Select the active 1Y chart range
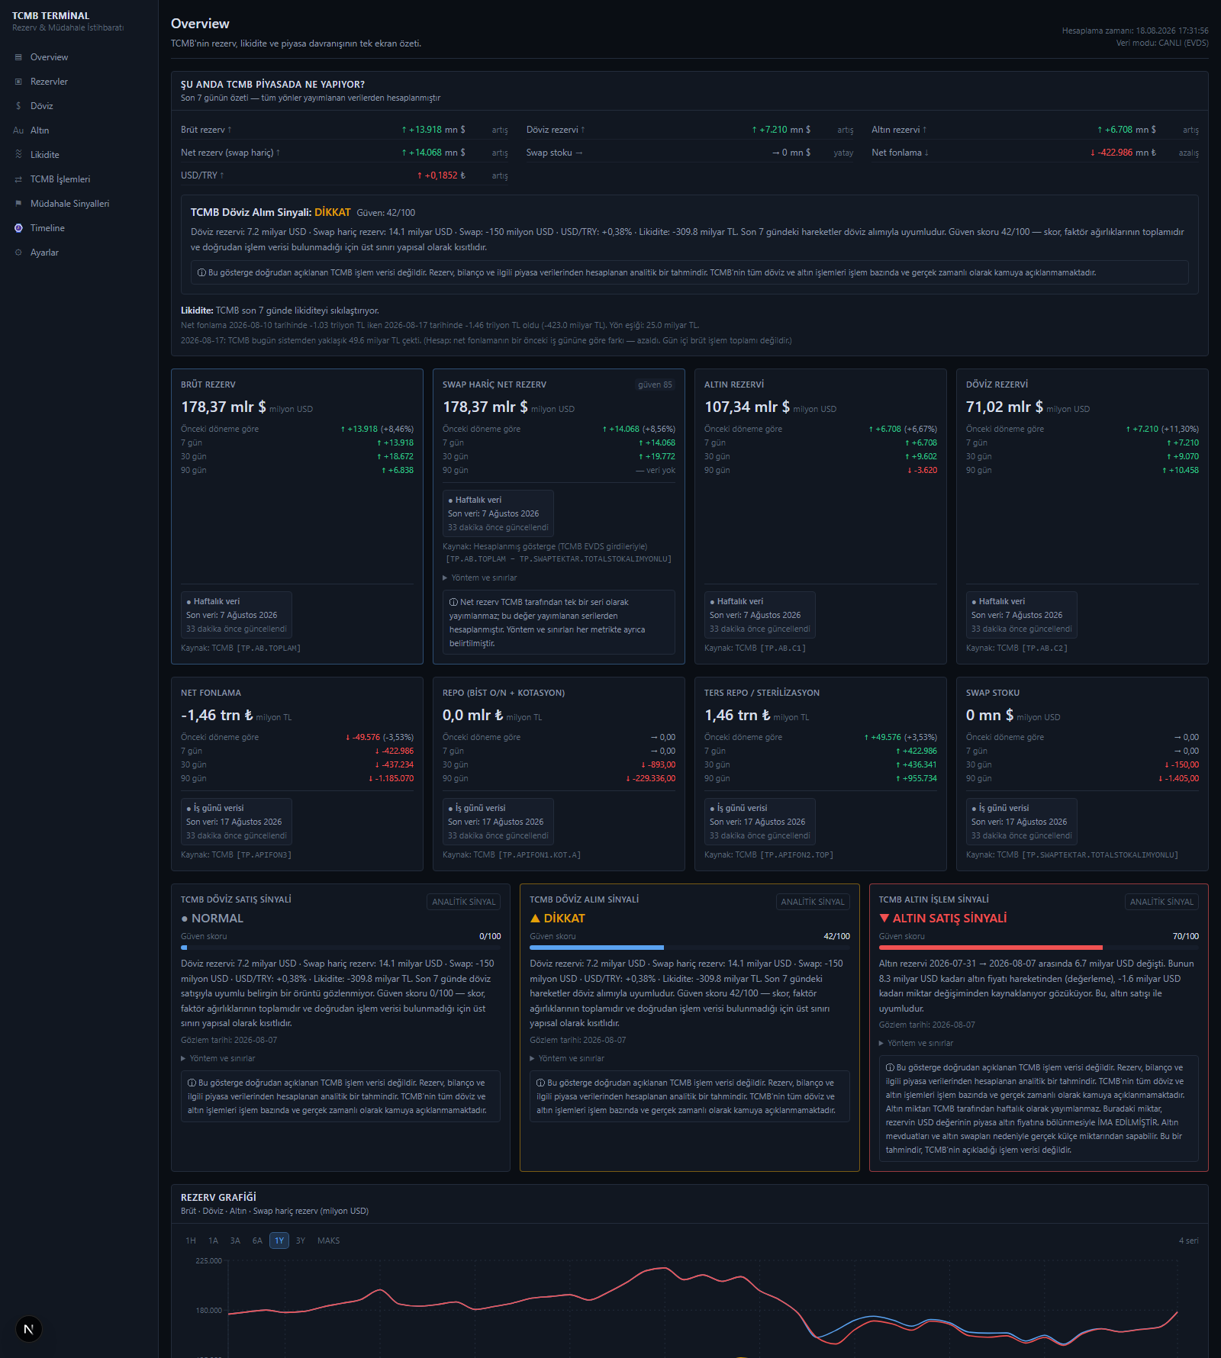Image resolution: width=1221 pixels, height=1358 pixels. [x=279, y=1241]
